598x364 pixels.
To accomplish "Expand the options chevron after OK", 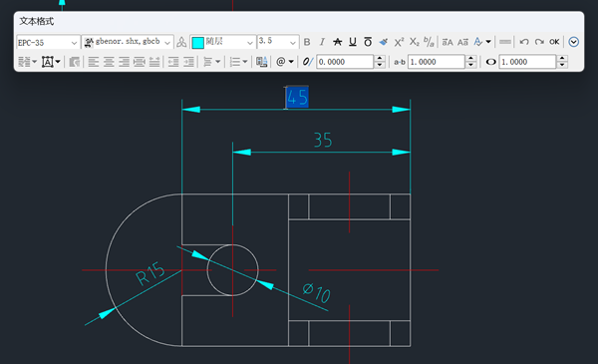I will (x=574, y=42).
